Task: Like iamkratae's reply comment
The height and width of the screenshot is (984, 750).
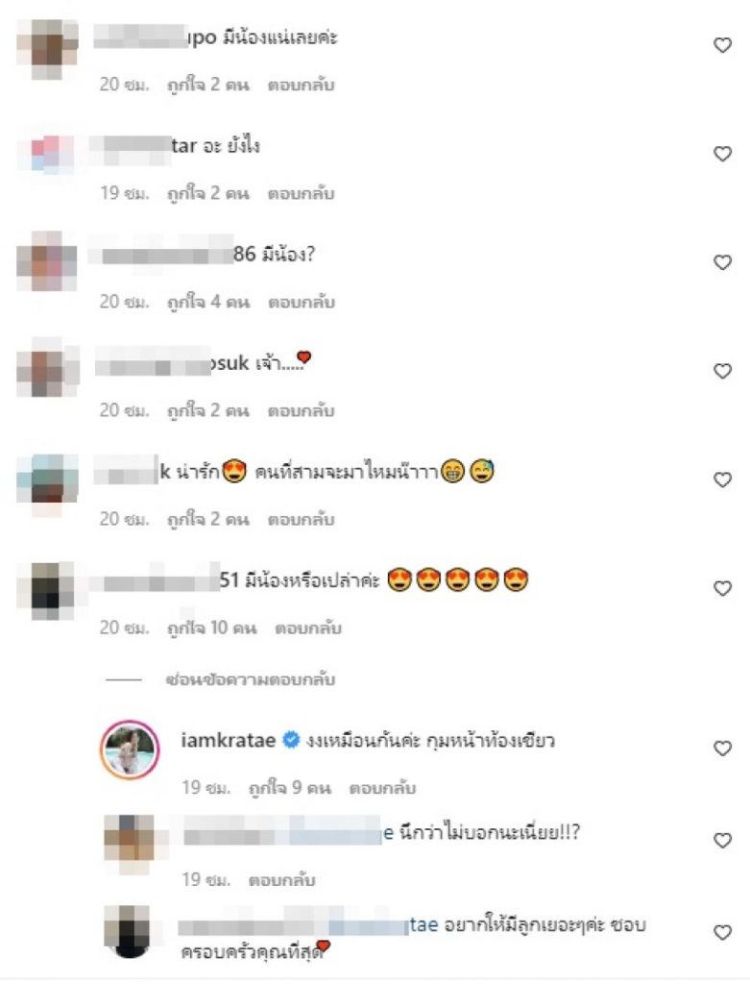Action: pos(722,748)
